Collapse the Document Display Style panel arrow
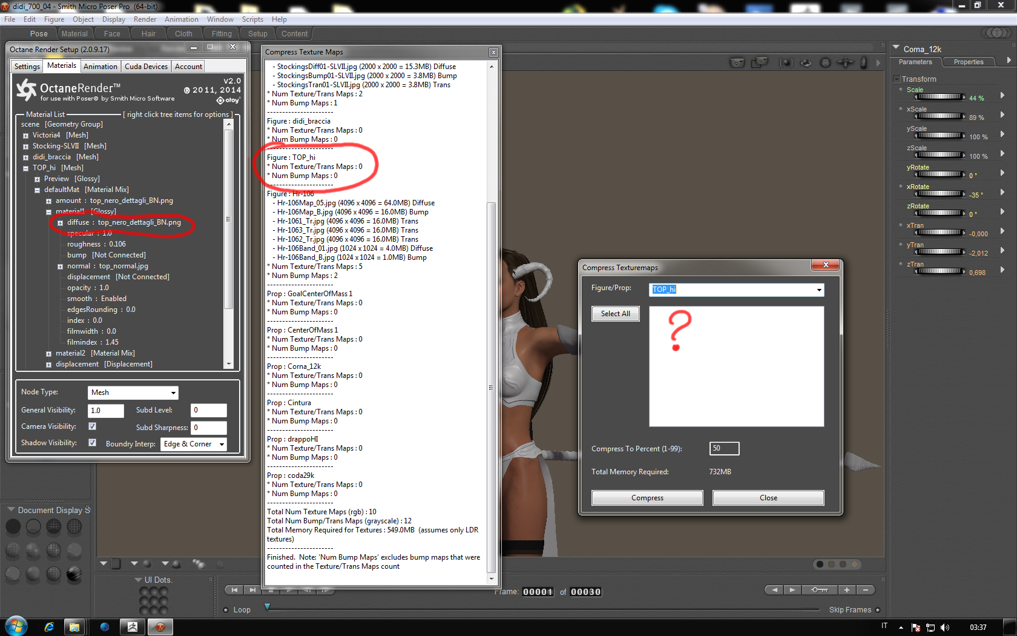Viewport: 1017px width, 636px height. [11, 510]
